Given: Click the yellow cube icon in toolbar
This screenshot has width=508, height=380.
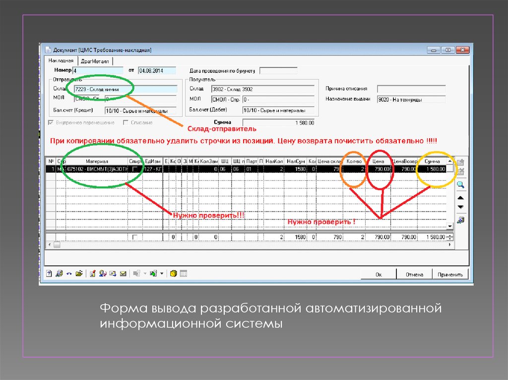Looking at the screenshot, I should click(x=174, y=273).
